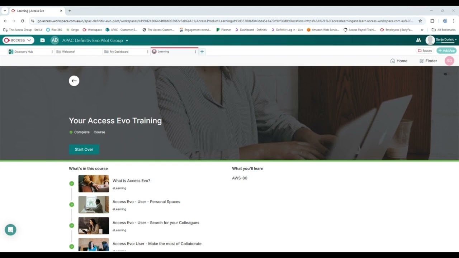View site information icon in address bar

click(x=33, y=21)
